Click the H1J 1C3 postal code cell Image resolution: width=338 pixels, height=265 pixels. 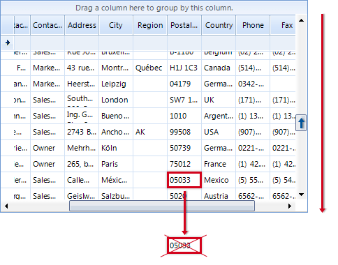click(x=184, y=68)
